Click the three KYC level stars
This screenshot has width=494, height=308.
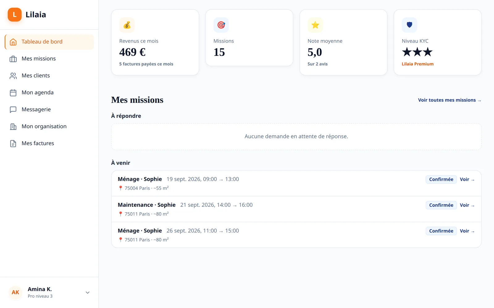[x=417, y=52]
